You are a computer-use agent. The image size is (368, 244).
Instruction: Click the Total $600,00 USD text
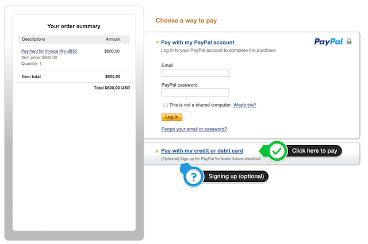pos(112,88)
